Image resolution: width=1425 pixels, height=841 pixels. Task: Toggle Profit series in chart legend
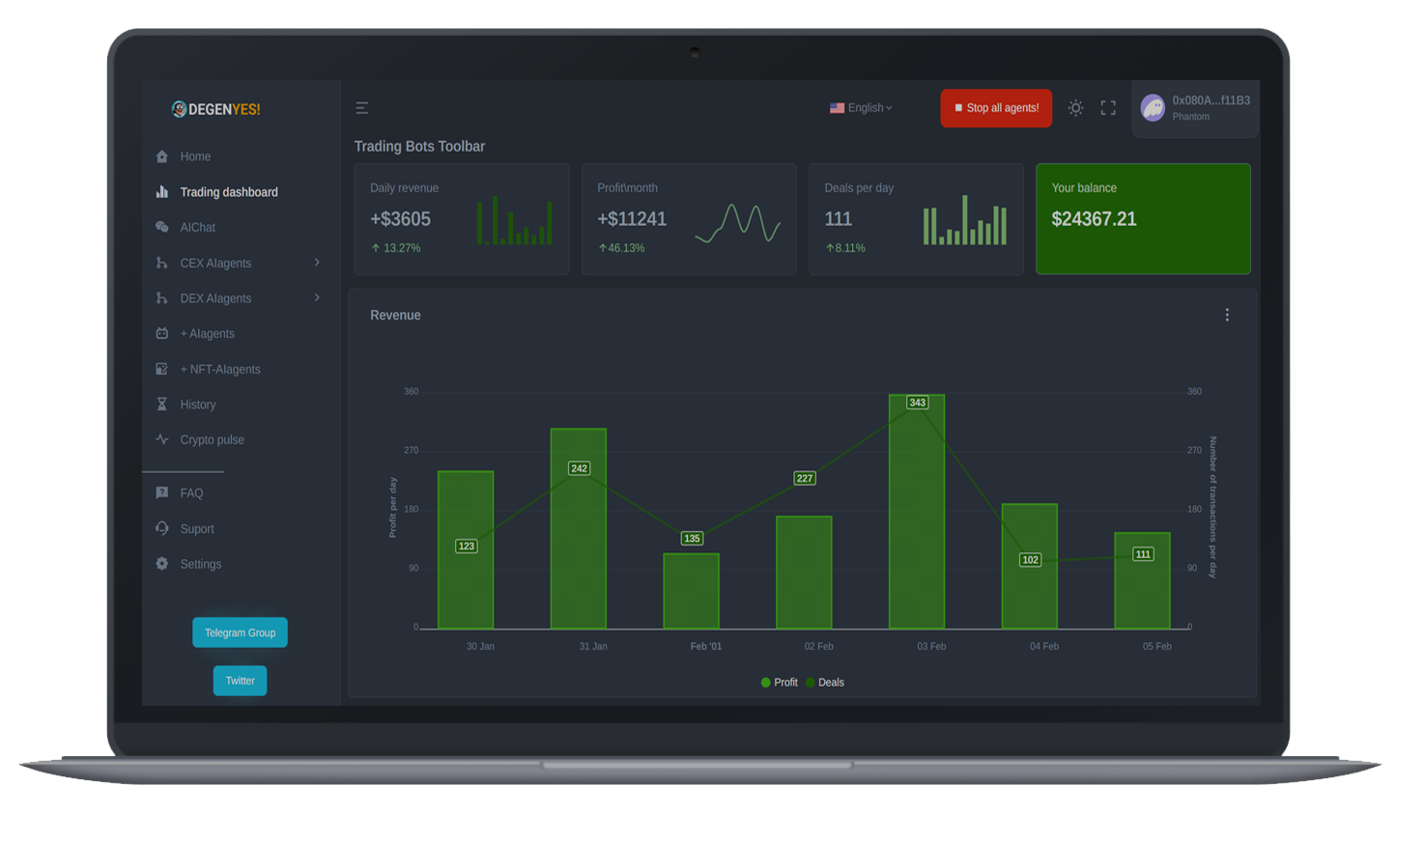[x=779, y=683]
